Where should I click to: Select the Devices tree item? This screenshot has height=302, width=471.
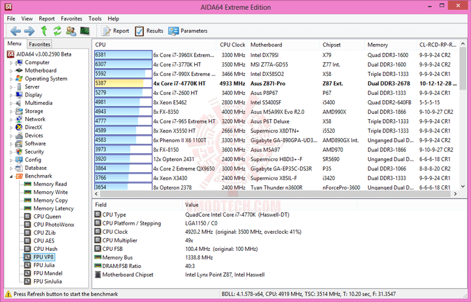[34, 136]
